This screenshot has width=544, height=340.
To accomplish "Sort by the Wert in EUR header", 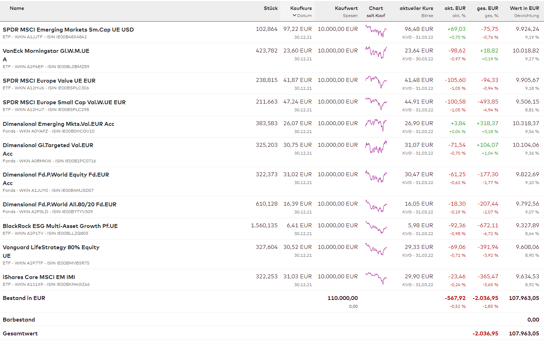I will pyautogui.click(x=524, y=8).
